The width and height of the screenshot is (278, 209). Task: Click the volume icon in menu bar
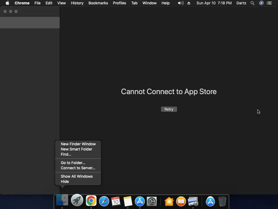pyautogui.click(x=181, y=3)
